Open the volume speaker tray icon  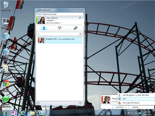(136, 113)
